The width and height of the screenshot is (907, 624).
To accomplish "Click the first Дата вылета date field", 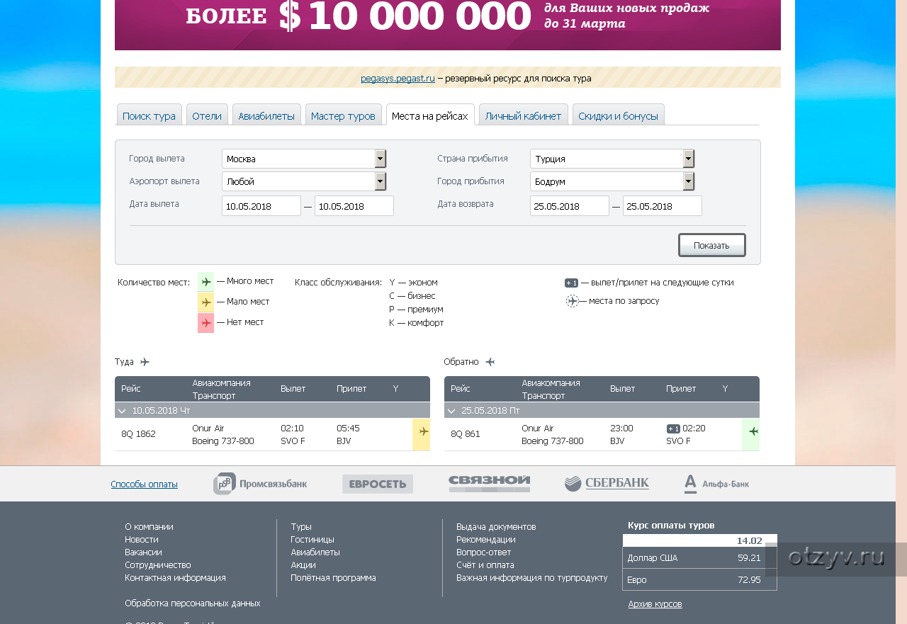I will coord(261,206).
